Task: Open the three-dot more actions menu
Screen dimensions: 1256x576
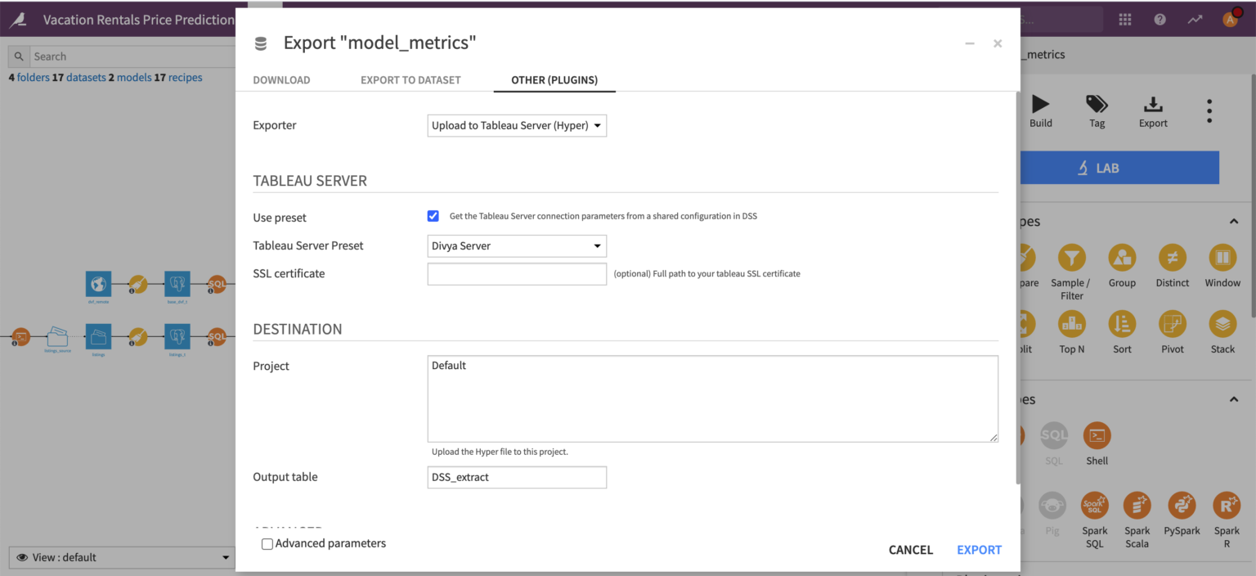Action: tap(1209, 110)
